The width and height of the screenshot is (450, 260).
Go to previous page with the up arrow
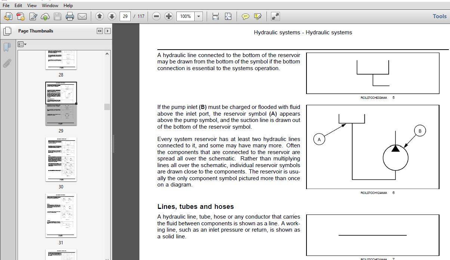(99, 16)
